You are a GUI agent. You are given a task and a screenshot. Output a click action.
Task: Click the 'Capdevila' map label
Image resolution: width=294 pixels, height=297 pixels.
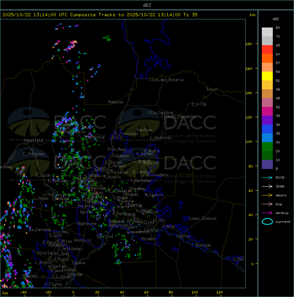click(95, 137)
